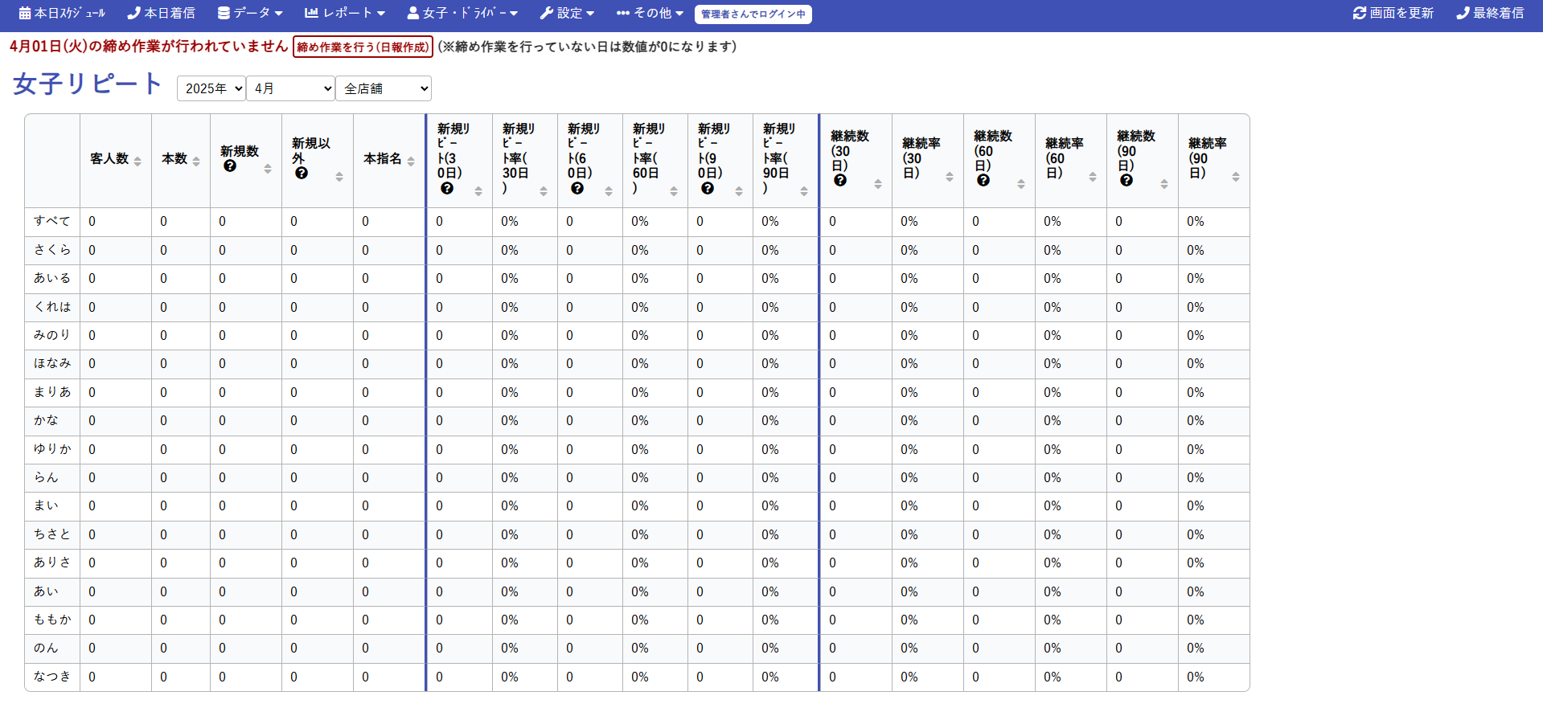The width and height of the screenshot is (1543, 716).
Task: Sort by 継続率(90日) column arrows
Action: [x=1236, y=177]
